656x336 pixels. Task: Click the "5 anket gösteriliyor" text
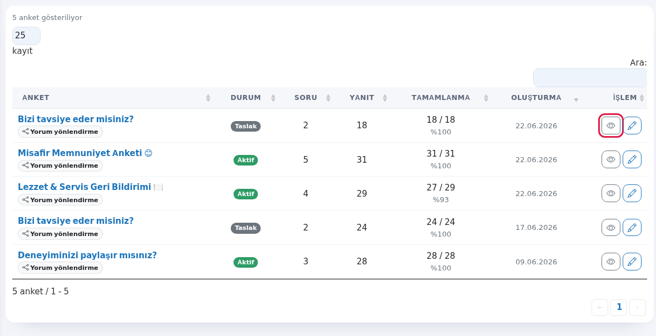pyautogui.click(x=47, y=18)
